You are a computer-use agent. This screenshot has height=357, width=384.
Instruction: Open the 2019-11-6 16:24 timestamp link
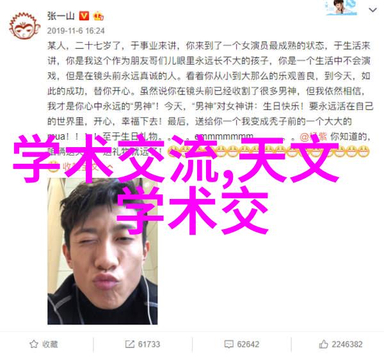tap(76, 31)
